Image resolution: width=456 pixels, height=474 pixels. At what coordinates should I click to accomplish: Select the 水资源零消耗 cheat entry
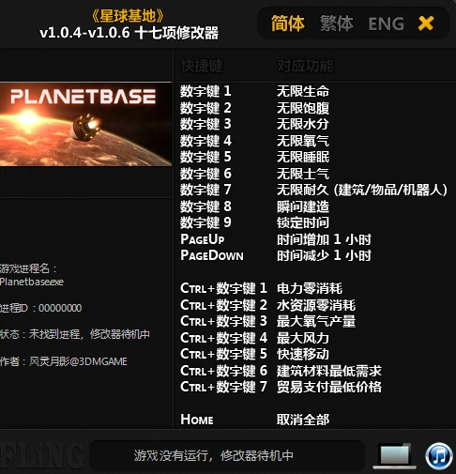316,305
